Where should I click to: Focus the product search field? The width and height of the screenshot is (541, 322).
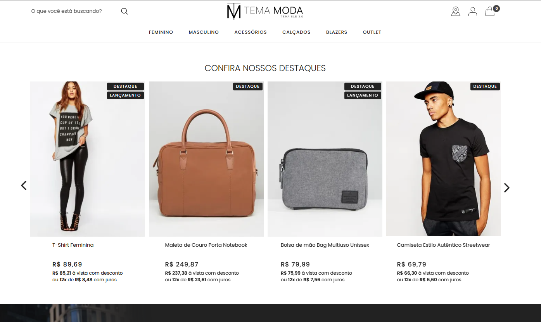pyautogui.click(x=74, y=11)
